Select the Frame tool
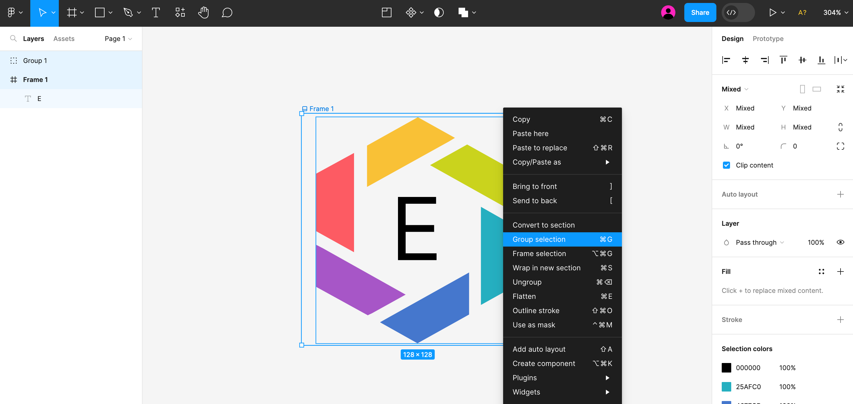 tap(71, 12)
